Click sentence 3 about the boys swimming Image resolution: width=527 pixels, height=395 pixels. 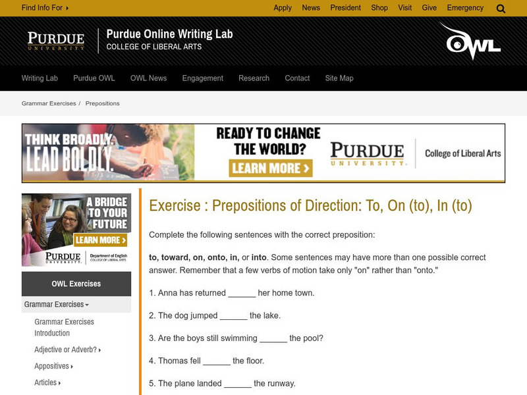click(236, 338)
